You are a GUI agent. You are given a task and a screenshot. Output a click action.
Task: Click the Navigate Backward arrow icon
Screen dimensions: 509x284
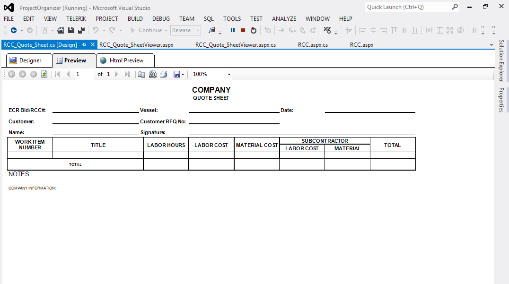(14, 30)
